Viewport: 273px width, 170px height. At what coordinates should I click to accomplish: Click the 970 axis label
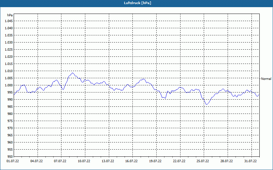(x=11, y=128)
